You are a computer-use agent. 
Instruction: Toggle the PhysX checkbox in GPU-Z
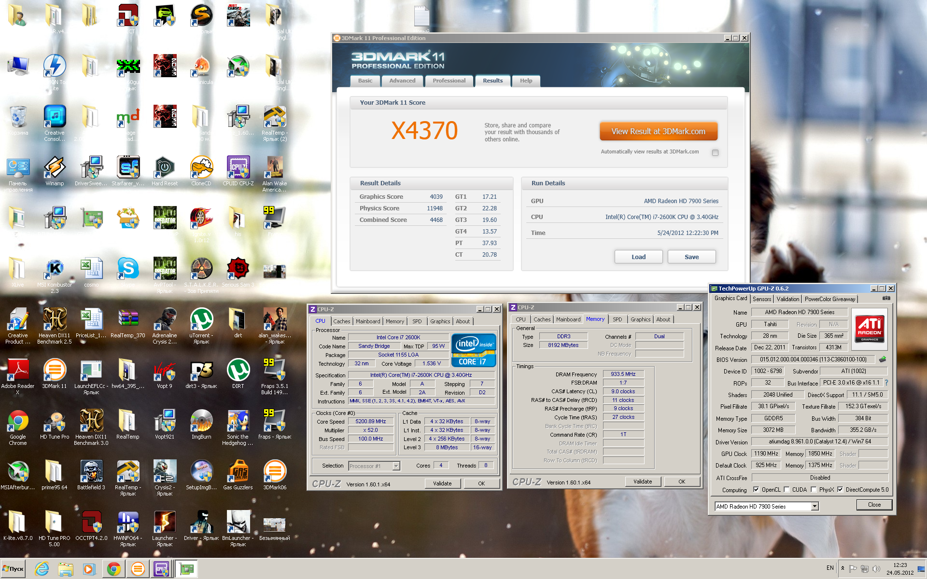[x=814, y=490]
